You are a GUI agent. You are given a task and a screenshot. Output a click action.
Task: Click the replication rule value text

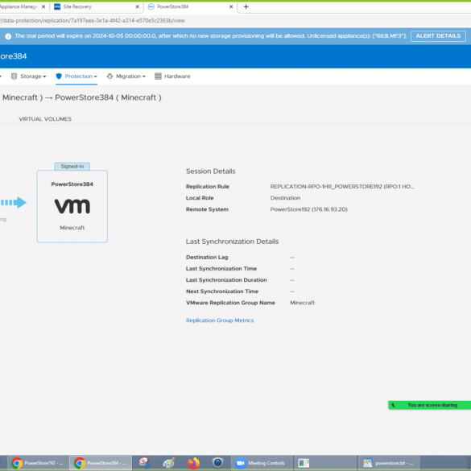click(x=342, y=187)
